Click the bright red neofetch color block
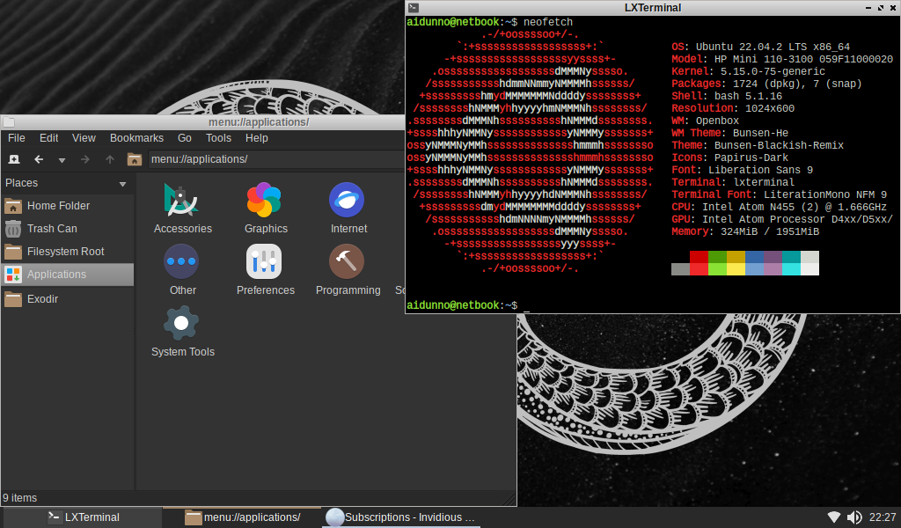The width and height of the screenshot is (901, 528). coord(698,269)
